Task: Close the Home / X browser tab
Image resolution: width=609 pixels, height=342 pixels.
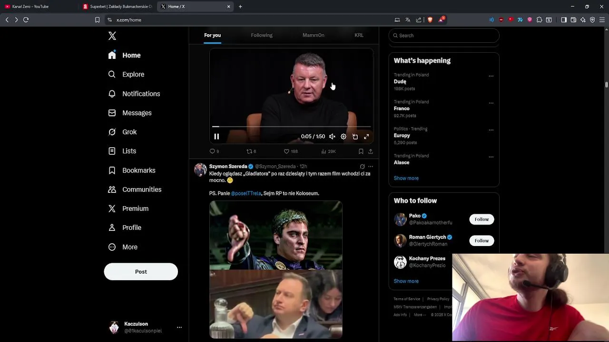Action: [x=228, y=7]
